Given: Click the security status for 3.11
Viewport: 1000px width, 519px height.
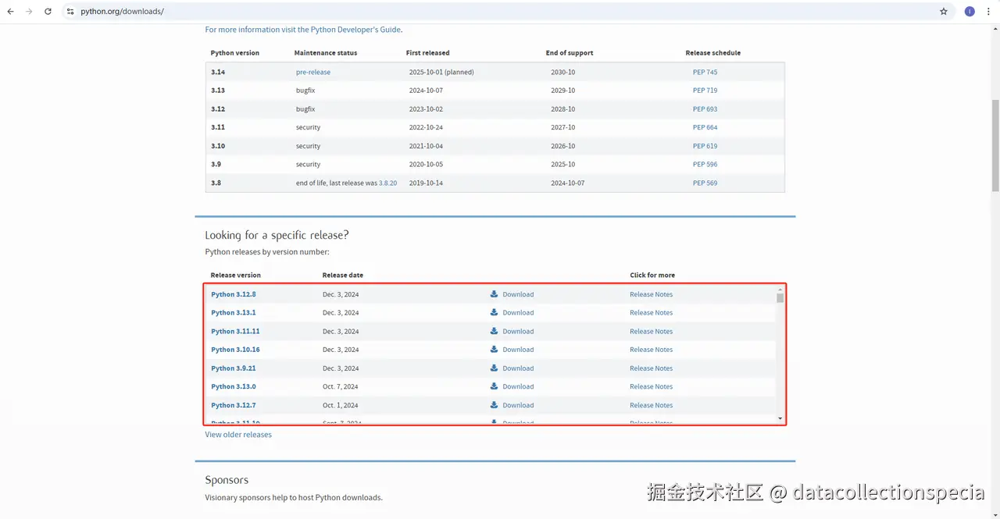Looking at the screenshot, I should 308,127.
